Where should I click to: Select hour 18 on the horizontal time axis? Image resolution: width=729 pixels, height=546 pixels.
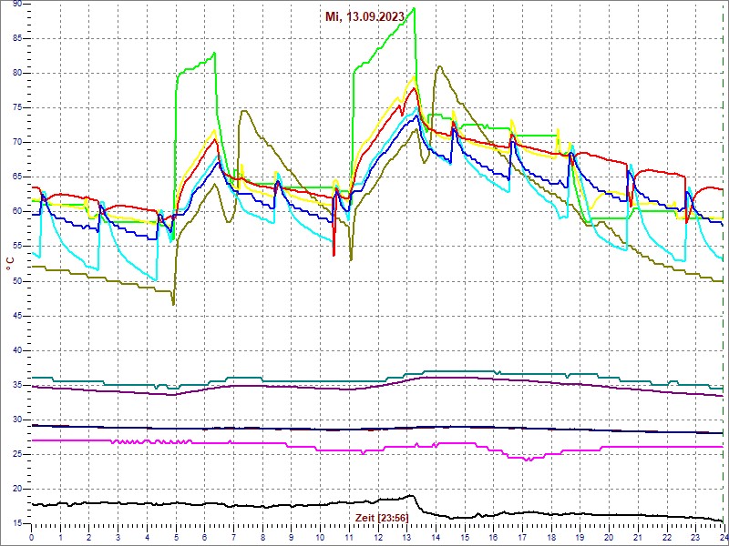[x=551, y=537]
